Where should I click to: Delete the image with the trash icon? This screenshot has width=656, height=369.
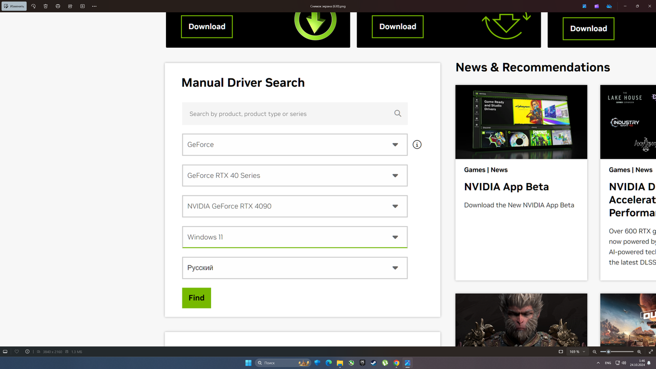pyautogui.click(x=46, y=6)
